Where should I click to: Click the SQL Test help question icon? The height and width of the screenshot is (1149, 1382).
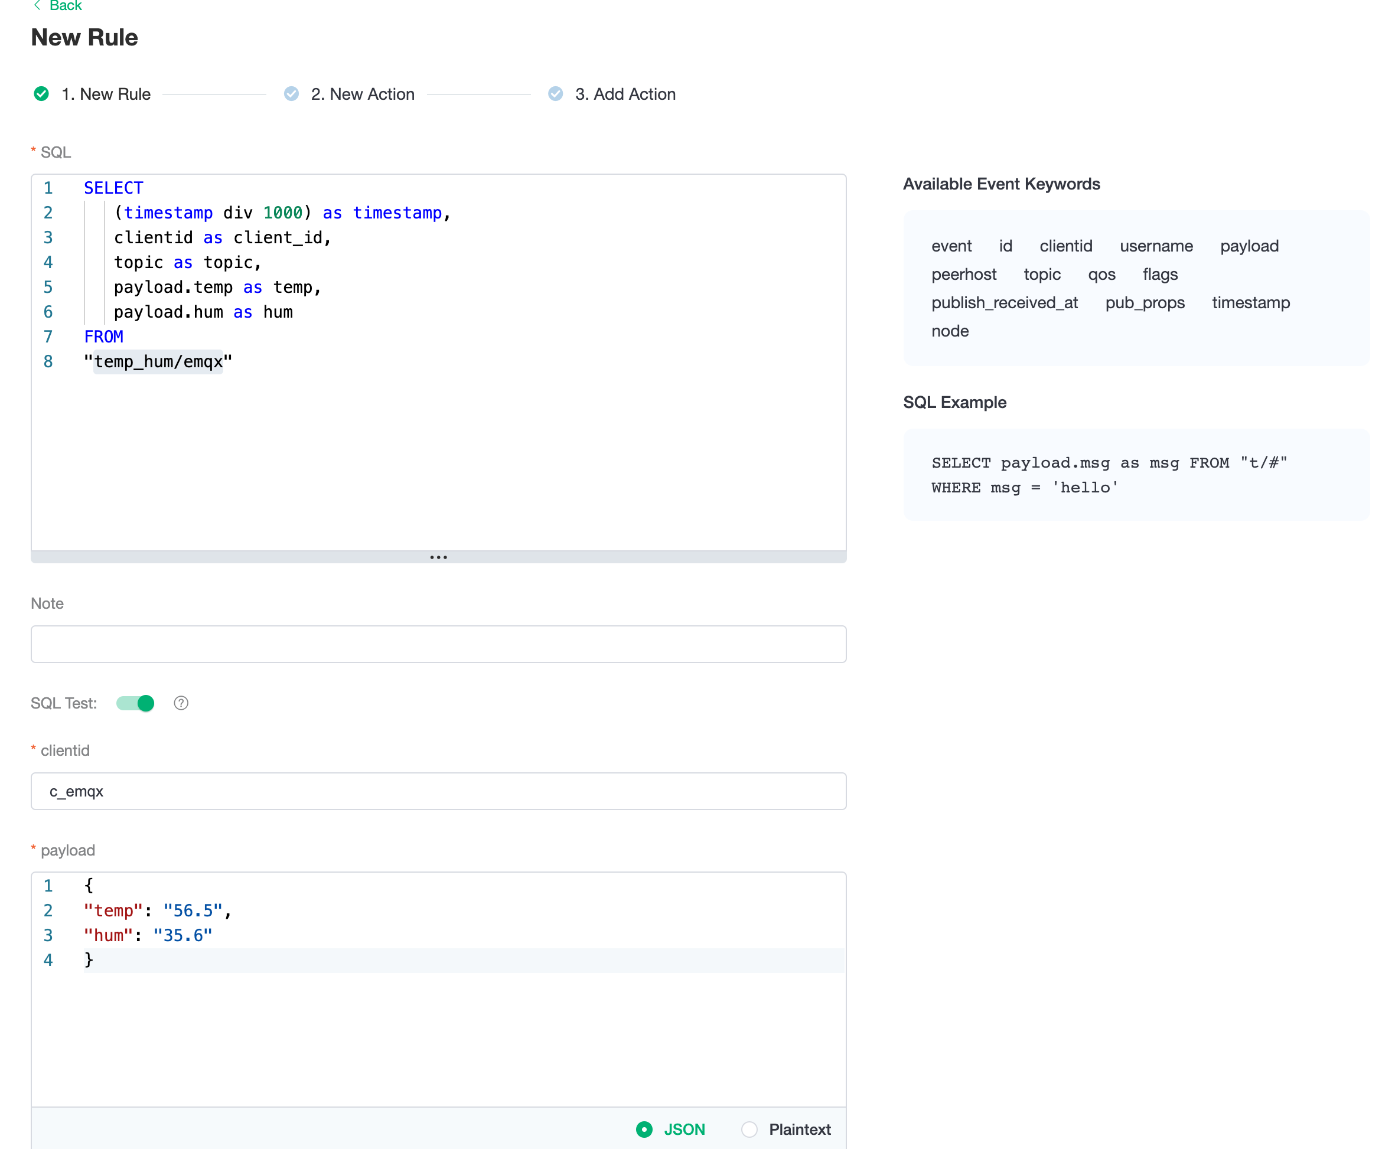click(x=181, y=703)
